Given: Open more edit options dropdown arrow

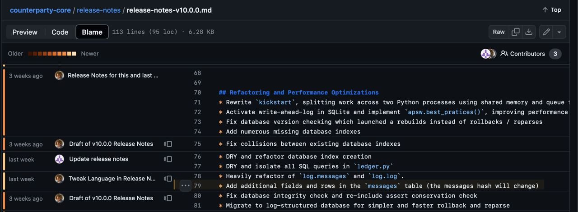Looking at the screenshot, I should click(x=559, y=32).
